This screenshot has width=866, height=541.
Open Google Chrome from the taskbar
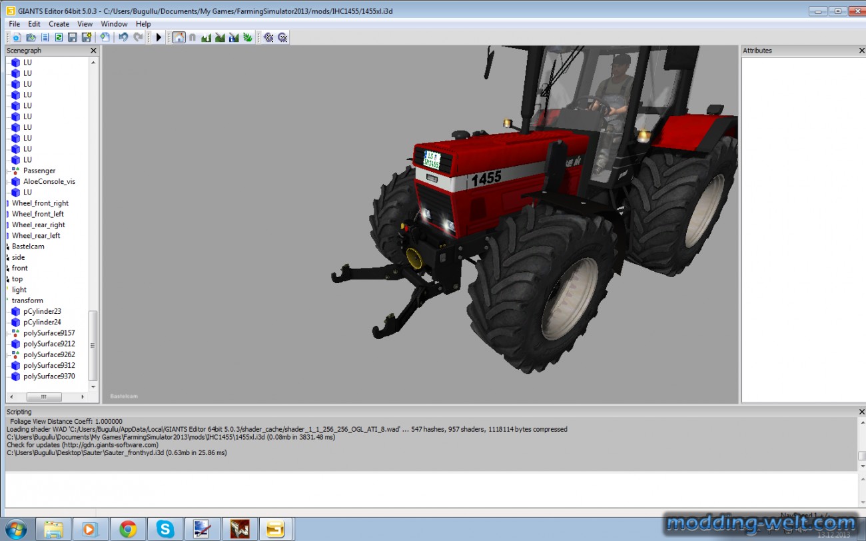coord(128,529)
